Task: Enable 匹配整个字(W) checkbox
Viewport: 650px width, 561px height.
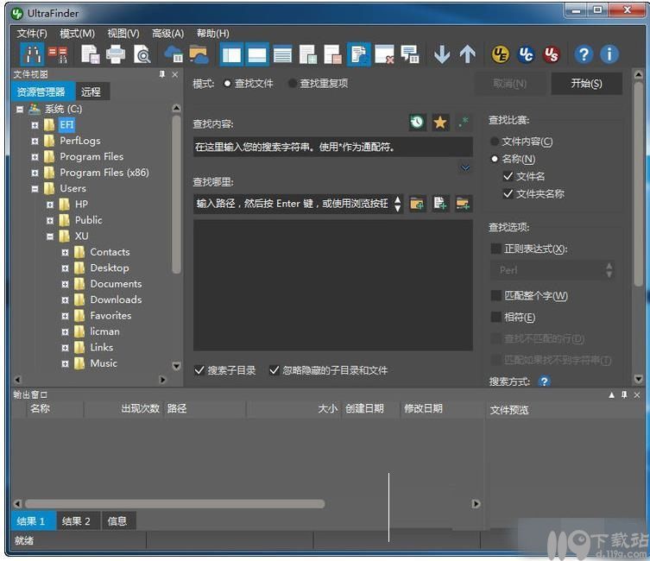Action: [495, 295]
